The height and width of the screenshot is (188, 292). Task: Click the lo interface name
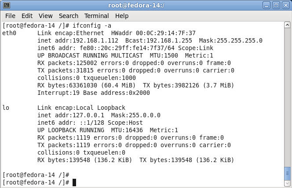pyautogui.click(x=6, y=108)
